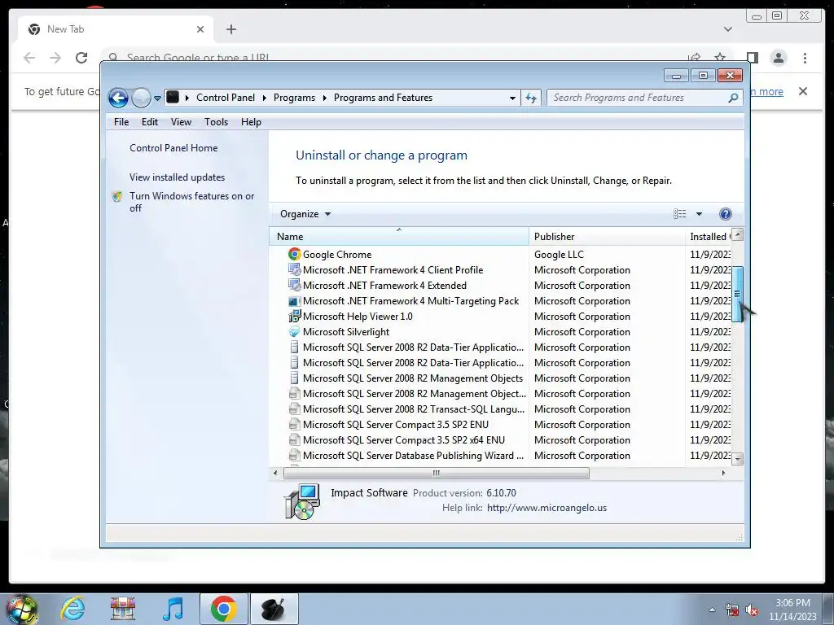Image resolution: width=834 pixels, height=625 pixels.
Task: Select SQL Server Compact 3.5 SP2 x64 ENU
Action: click(x=500, y=439)
